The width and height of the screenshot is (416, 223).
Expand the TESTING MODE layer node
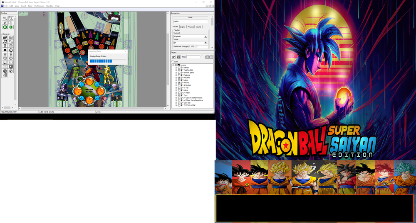(x=176, y=105)
